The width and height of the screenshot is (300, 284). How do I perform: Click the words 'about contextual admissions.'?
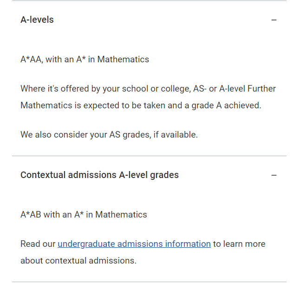coord(78,261)
